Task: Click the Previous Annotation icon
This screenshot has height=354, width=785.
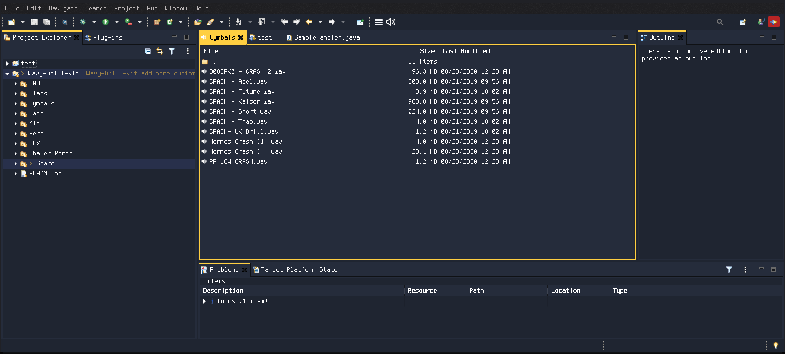Action: (x=262, y=22)
